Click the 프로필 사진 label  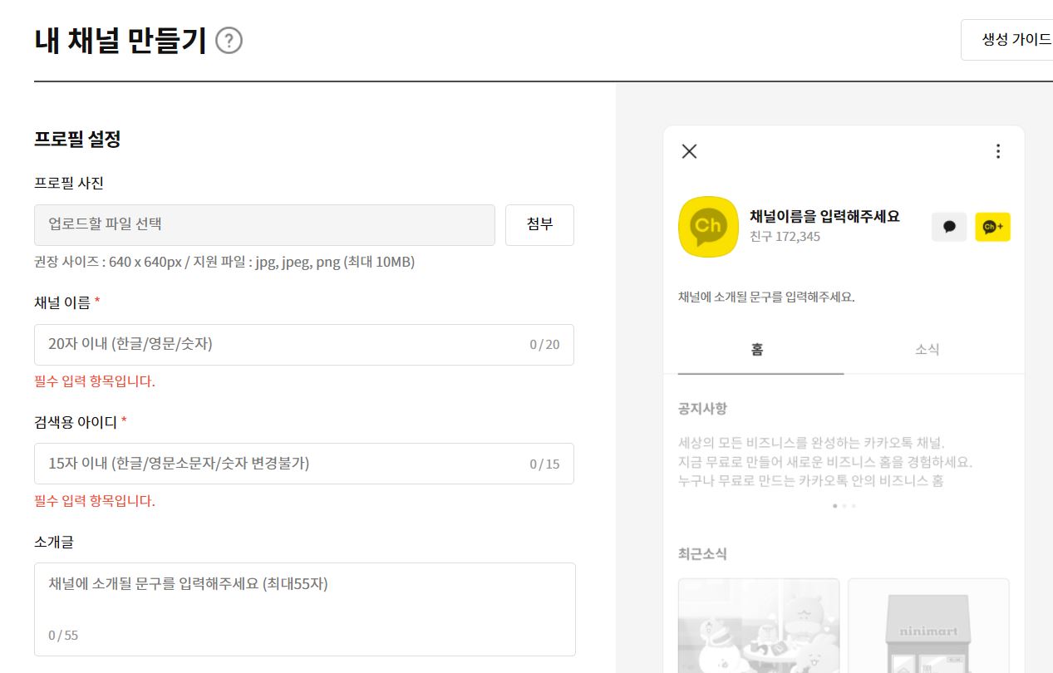pyautogui.click(x=69, y=183)
